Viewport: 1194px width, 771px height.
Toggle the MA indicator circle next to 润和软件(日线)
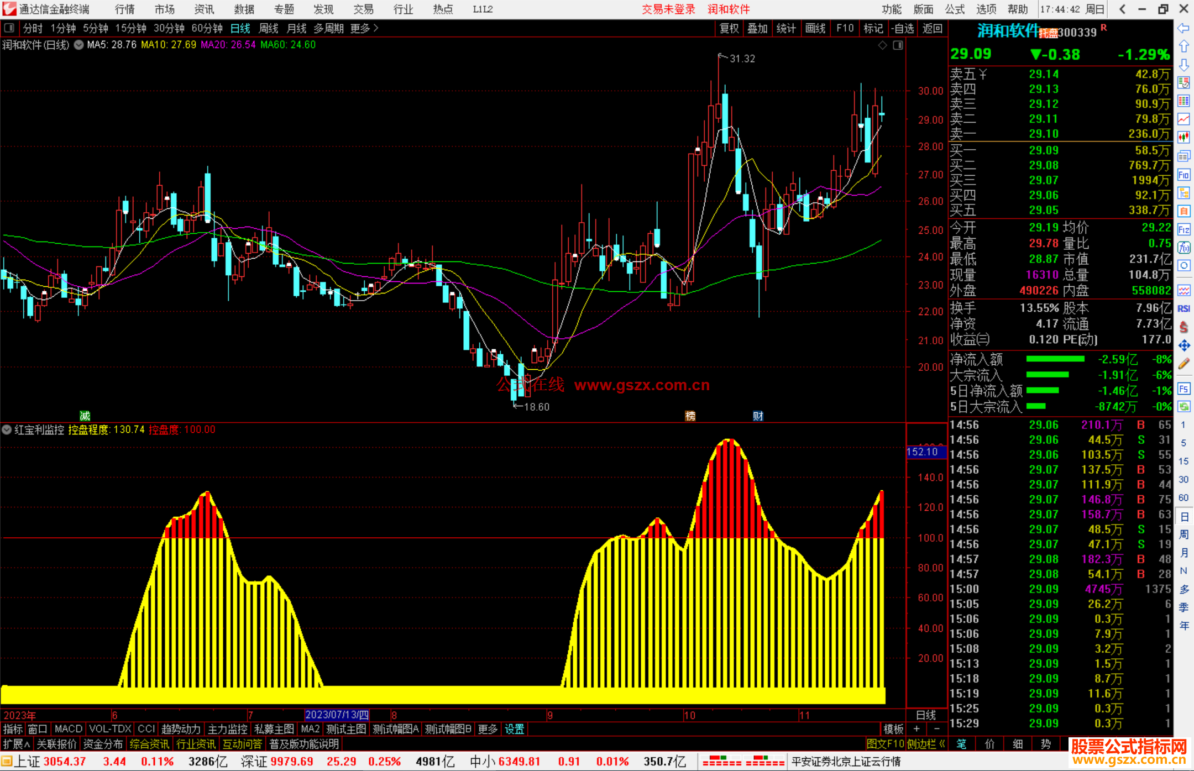[x=78, y=45]
